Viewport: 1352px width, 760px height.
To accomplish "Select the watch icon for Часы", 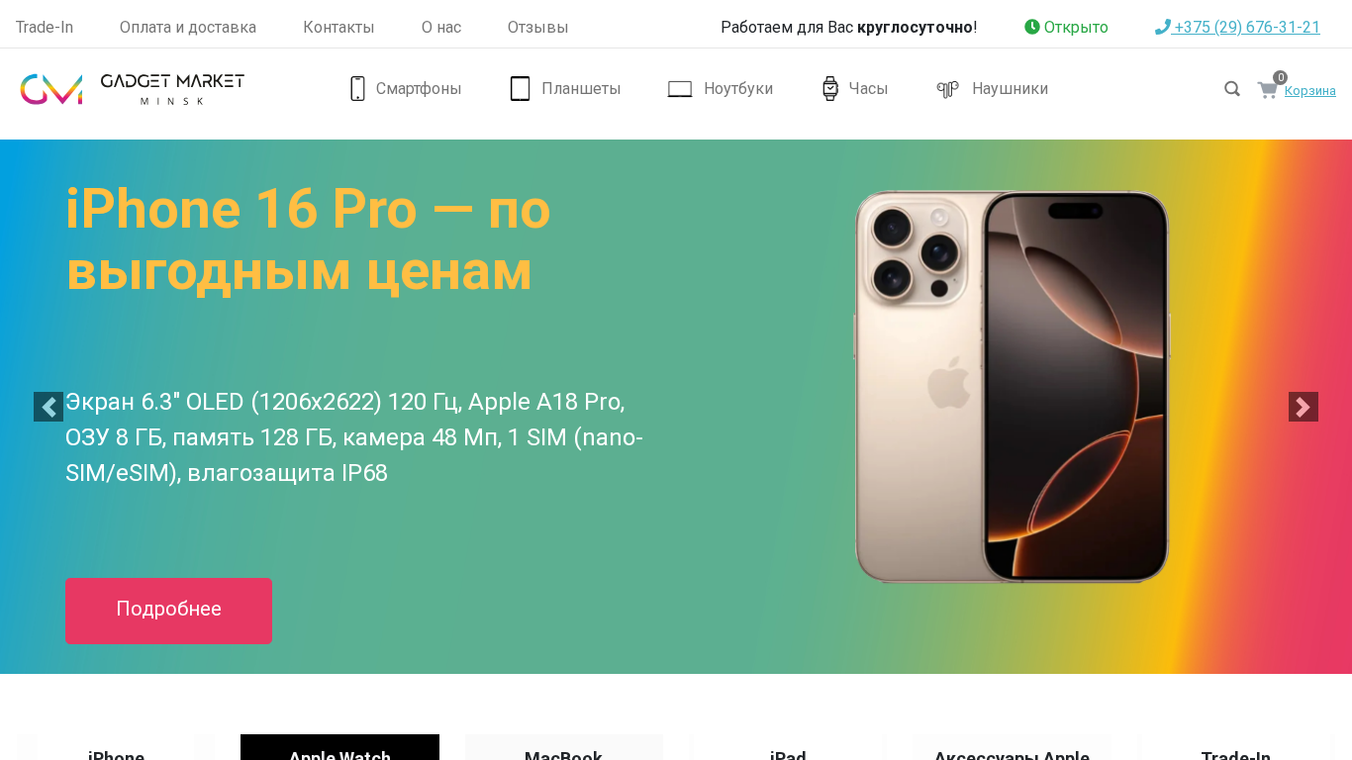I will pyautogui.click(x=830, y=89).
